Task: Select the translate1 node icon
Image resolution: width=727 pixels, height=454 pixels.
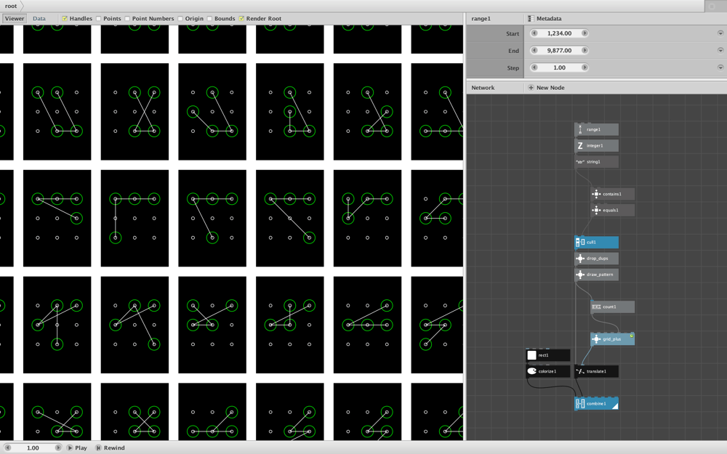Action: pos(580,371)
